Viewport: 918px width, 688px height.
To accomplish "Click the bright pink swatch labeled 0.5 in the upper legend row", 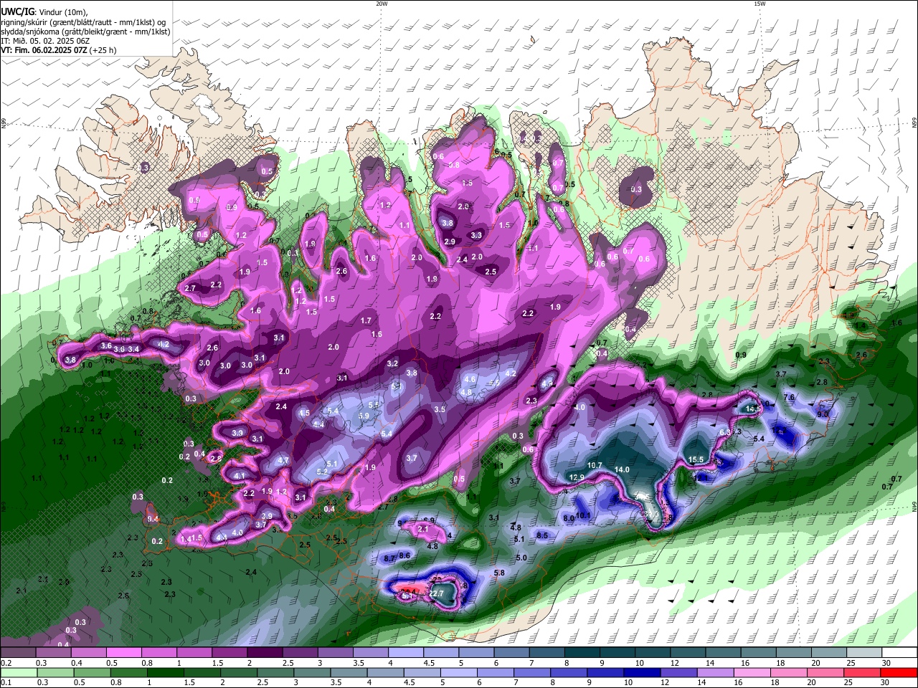I will coord(123,653).
